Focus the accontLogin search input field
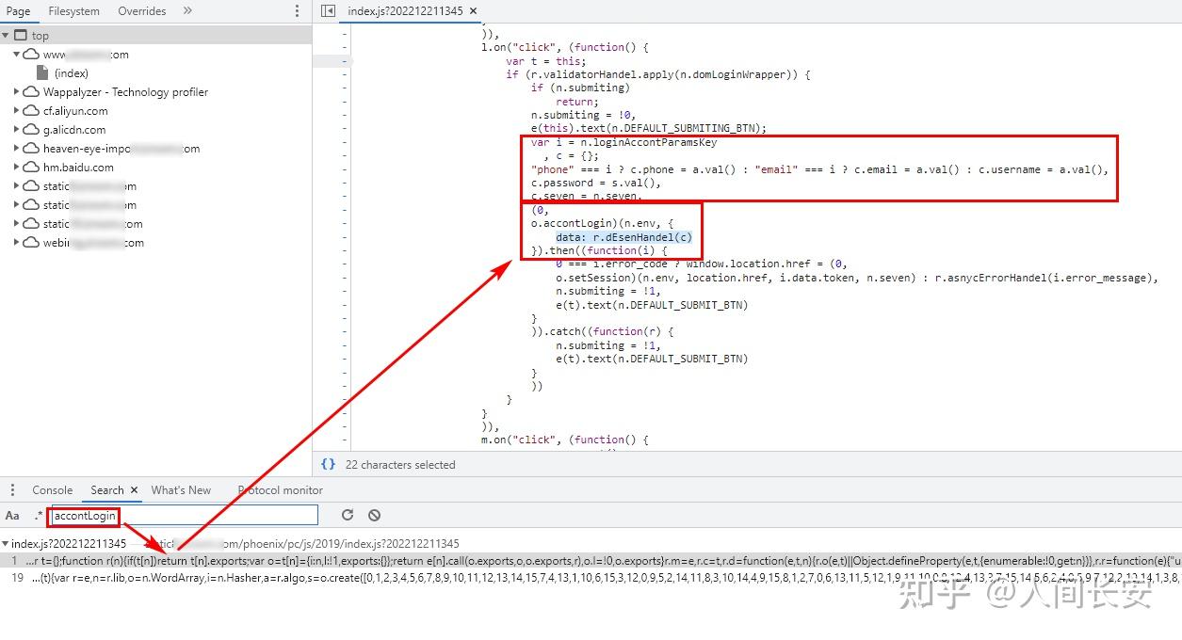Viewport: 1182px width, 640px height. pyautogui.click(x=184, y=515)
